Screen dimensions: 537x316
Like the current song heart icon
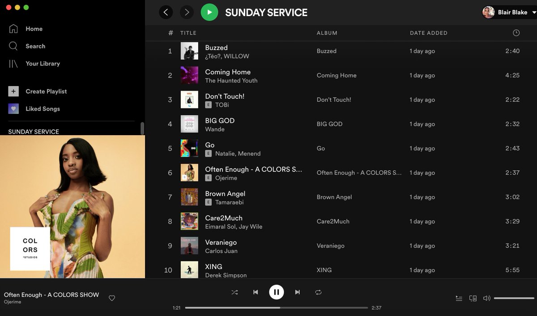[x=112, y=298]
